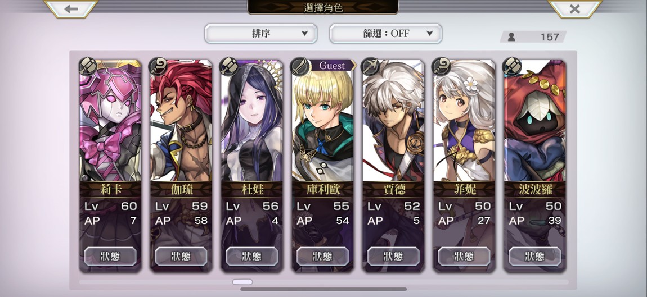
Task: Open the 排序 sort dropdown
Action: pos(261,34)
